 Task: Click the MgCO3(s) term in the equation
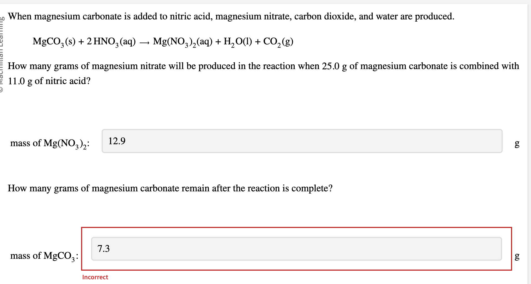pos(54,42)
